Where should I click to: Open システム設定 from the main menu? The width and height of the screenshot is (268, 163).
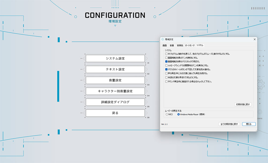(115, 58)
